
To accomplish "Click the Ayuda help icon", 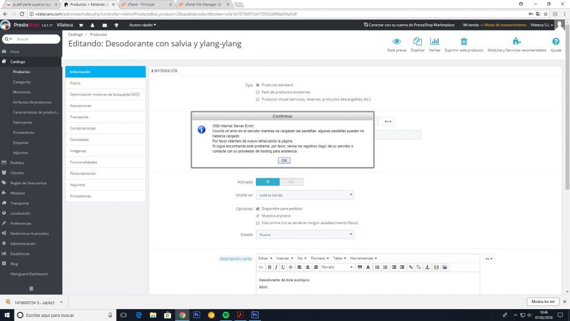I will (555, 41).
